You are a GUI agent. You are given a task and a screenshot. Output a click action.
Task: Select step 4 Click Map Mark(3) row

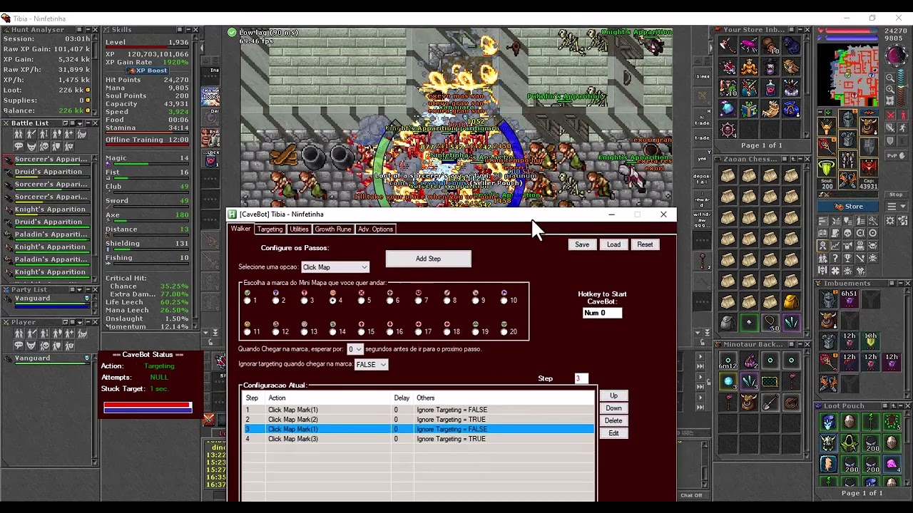tap(419, 439)
